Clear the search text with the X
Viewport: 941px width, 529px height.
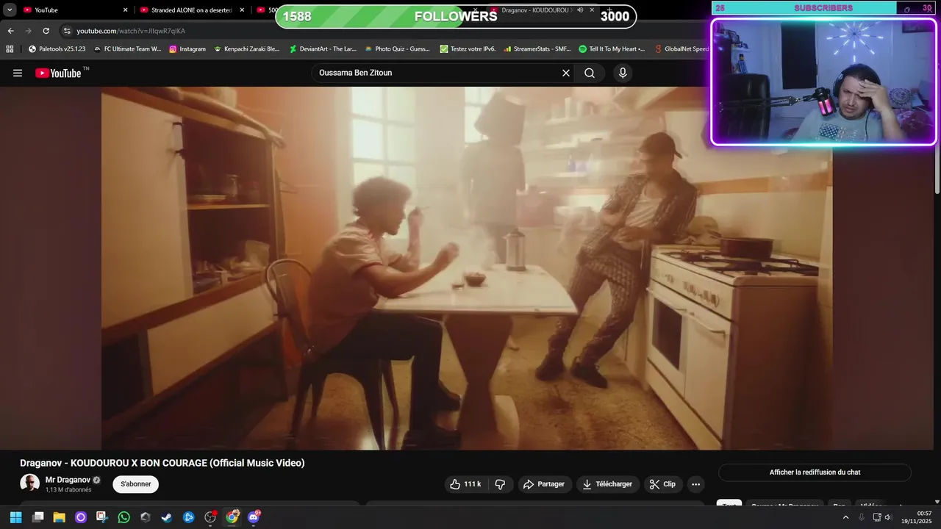click(x=566, y=73)
